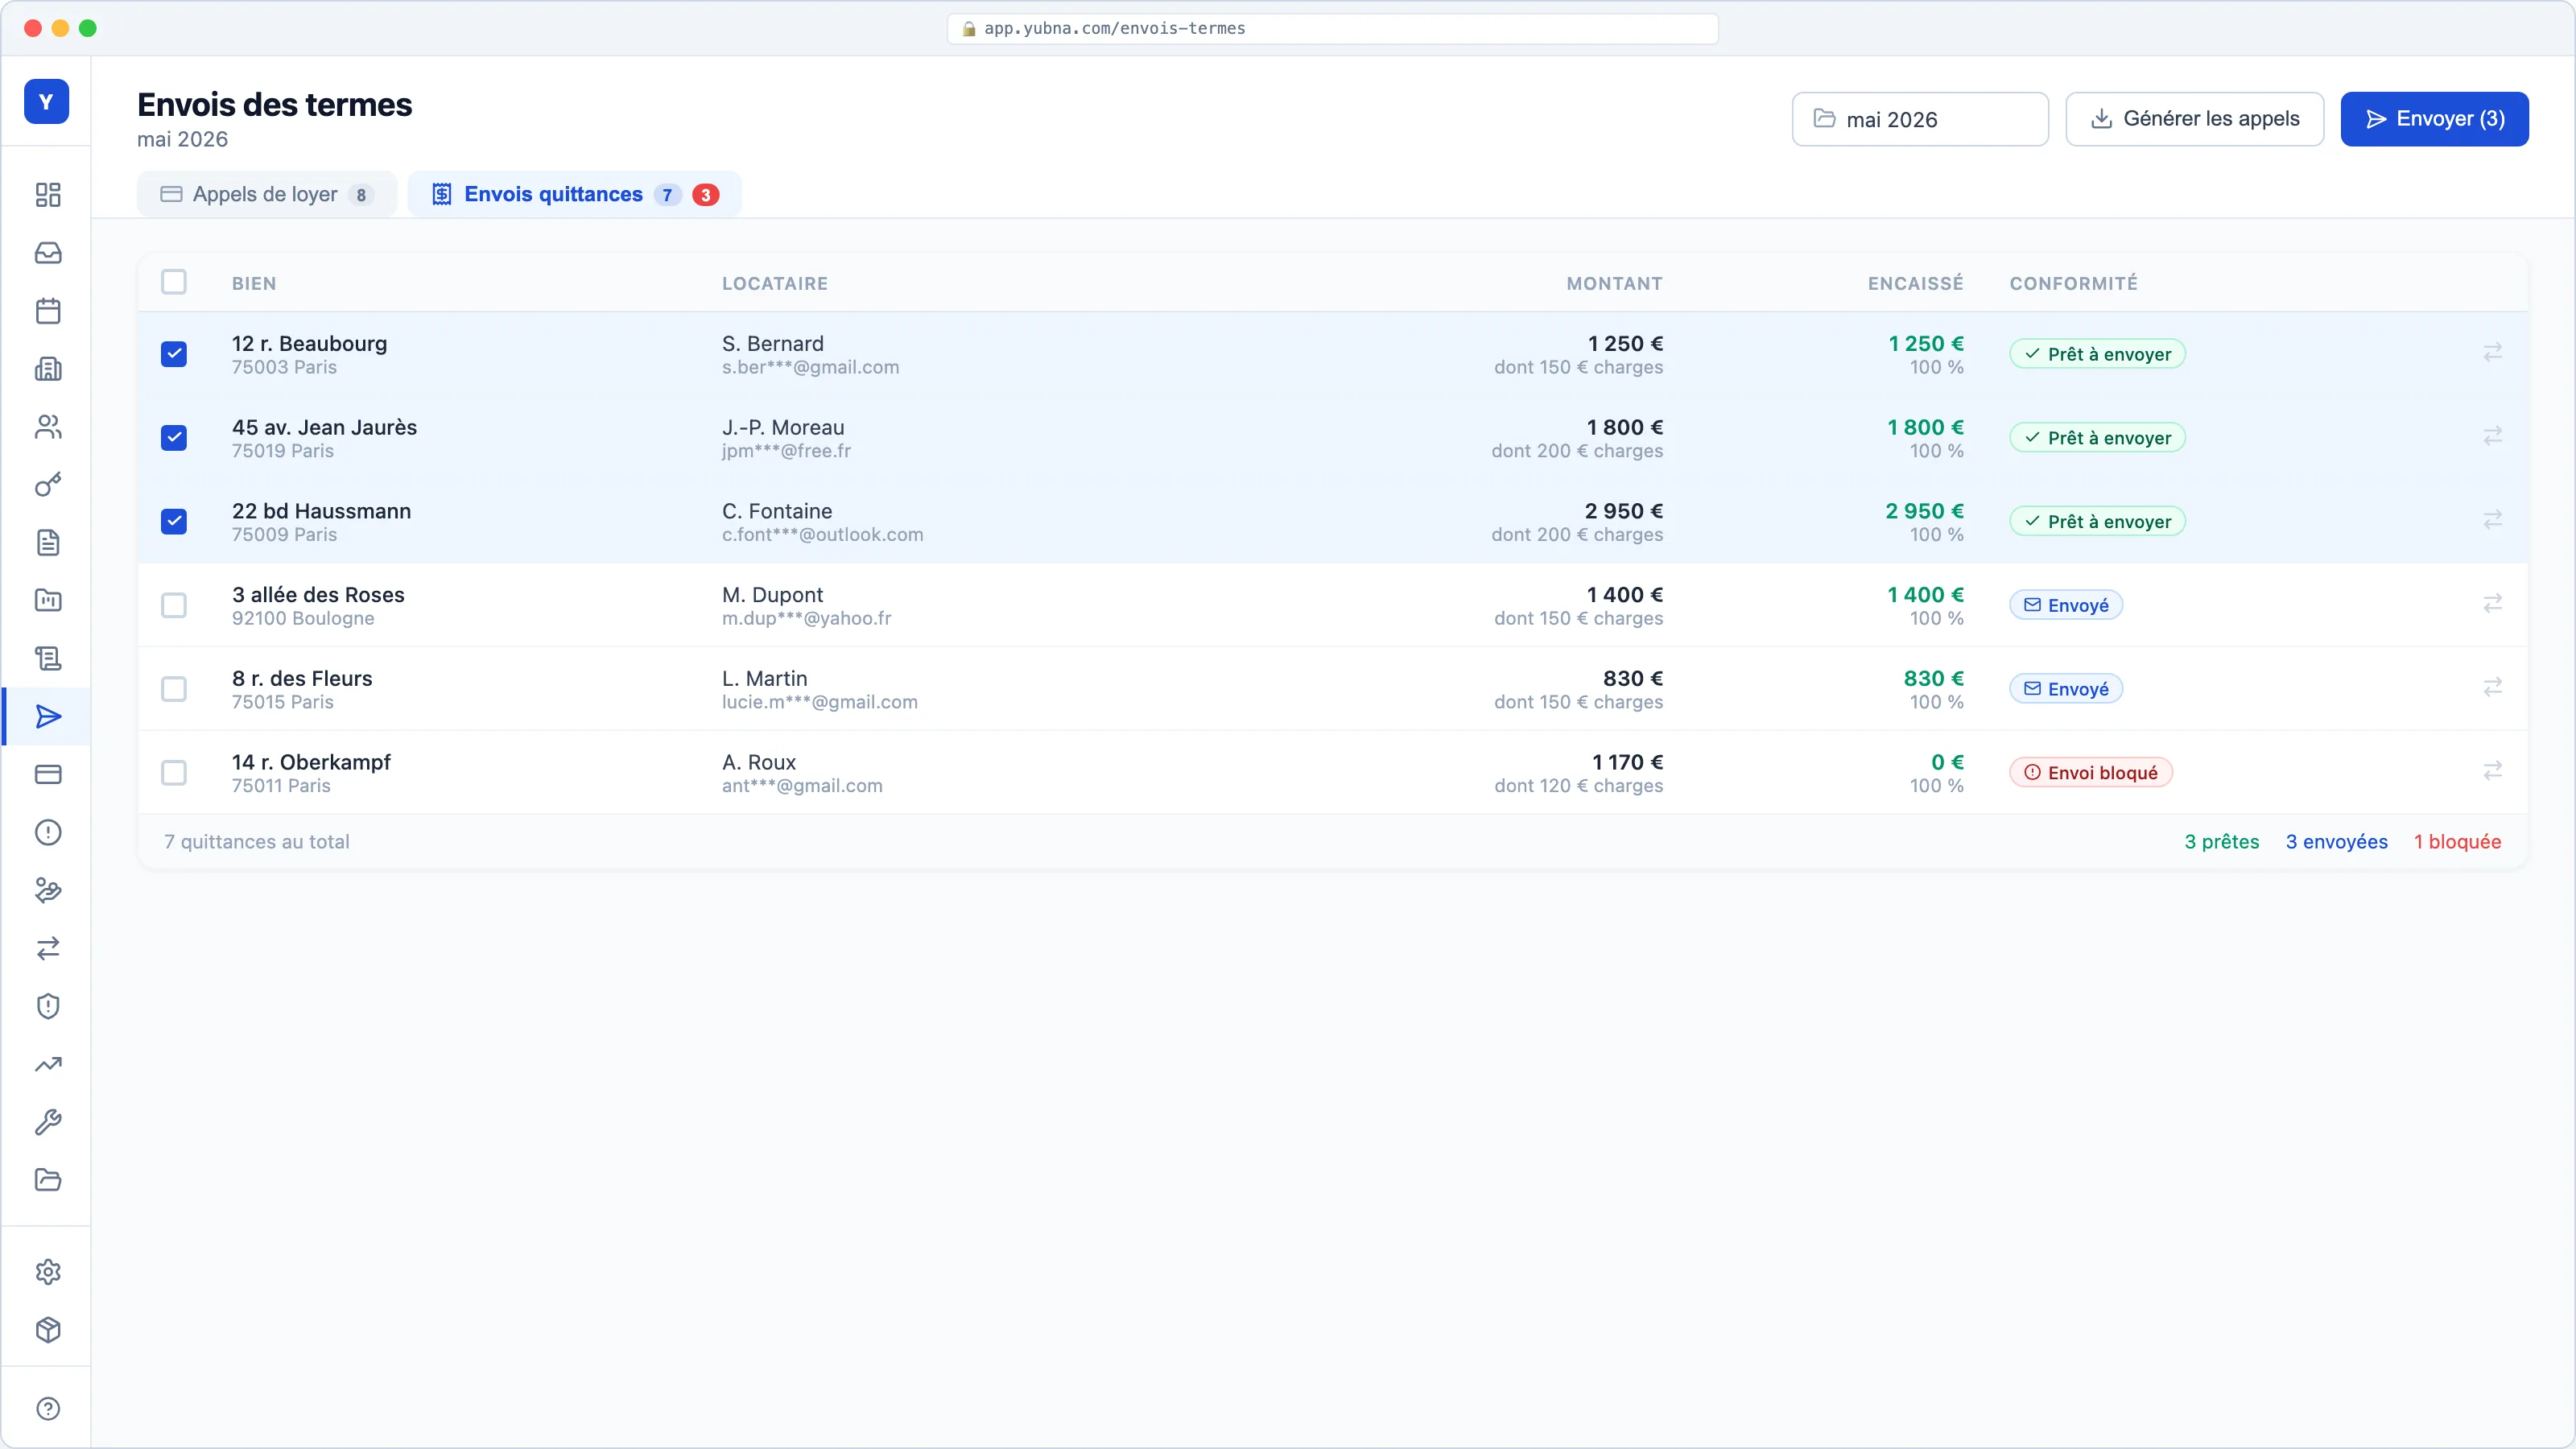The height and width of the screenshot is (1449, 2576).
Task: Open the dashboard grid icon in sidebar
Action: pos(48,194)
